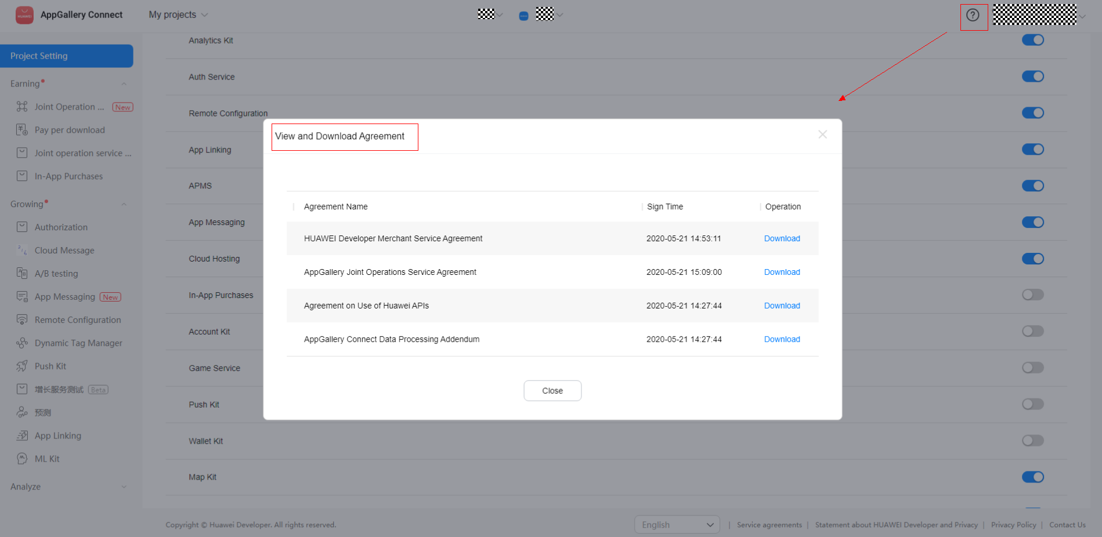Collapse the Earning section
The image size is (1102, 537).
124,84
